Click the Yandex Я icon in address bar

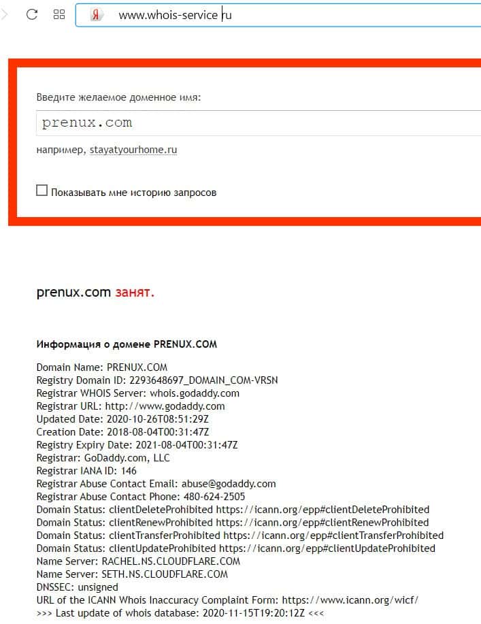(95, 15)
